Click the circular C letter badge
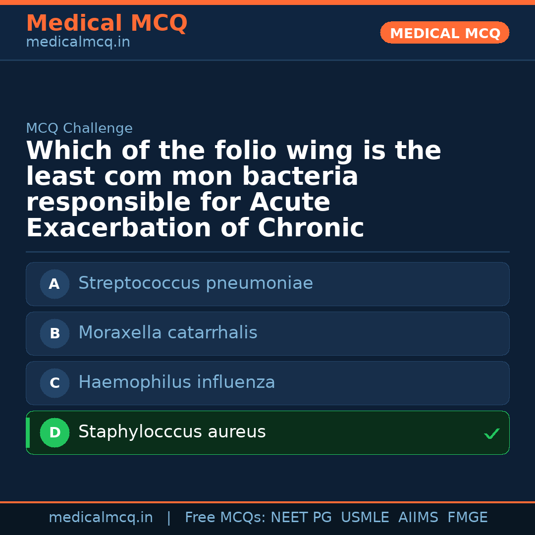This screenshot has width=535, height=535. (x=54, y=383)
